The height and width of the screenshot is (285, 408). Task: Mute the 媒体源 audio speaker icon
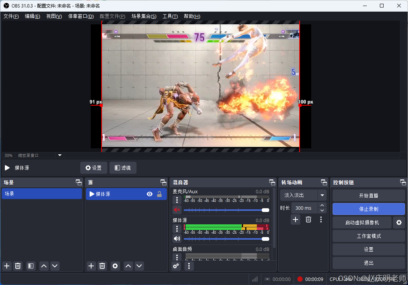[177, 239]
